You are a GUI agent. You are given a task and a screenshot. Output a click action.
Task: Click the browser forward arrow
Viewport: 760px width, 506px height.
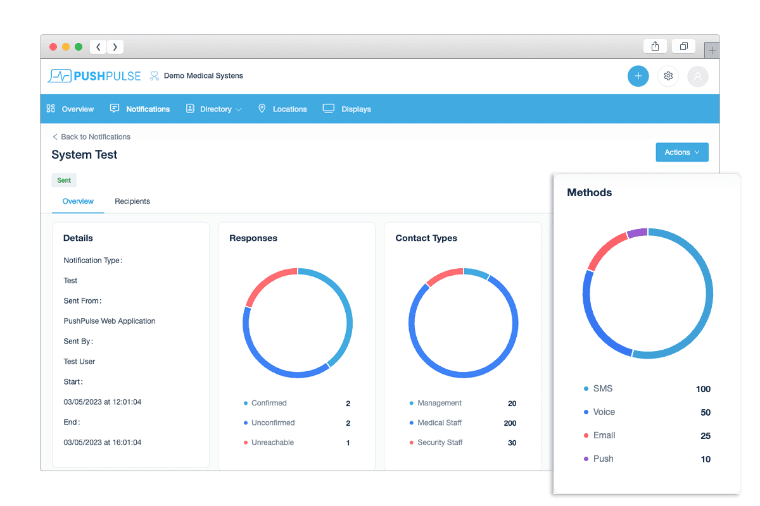(115, 47)
